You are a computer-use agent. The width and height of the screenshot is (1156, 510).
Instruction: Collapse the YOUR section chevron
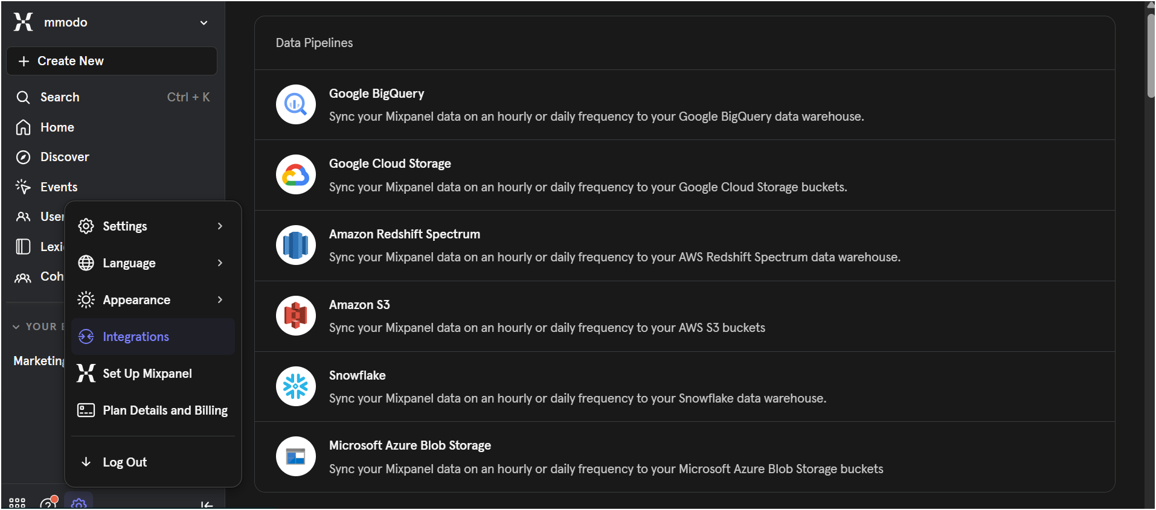pyautogui.click(x=16, y=327)
